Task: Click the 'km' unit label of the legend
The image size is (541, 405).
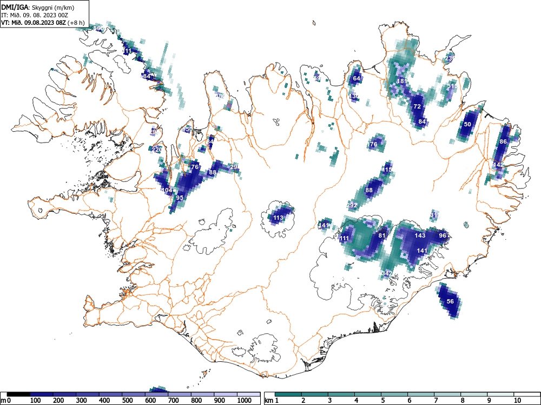Action: 269,401
